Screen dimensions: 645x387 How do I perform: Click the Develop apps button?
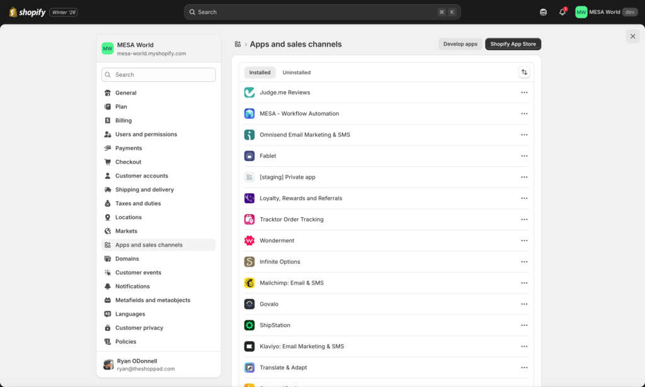tap(460, 44)
